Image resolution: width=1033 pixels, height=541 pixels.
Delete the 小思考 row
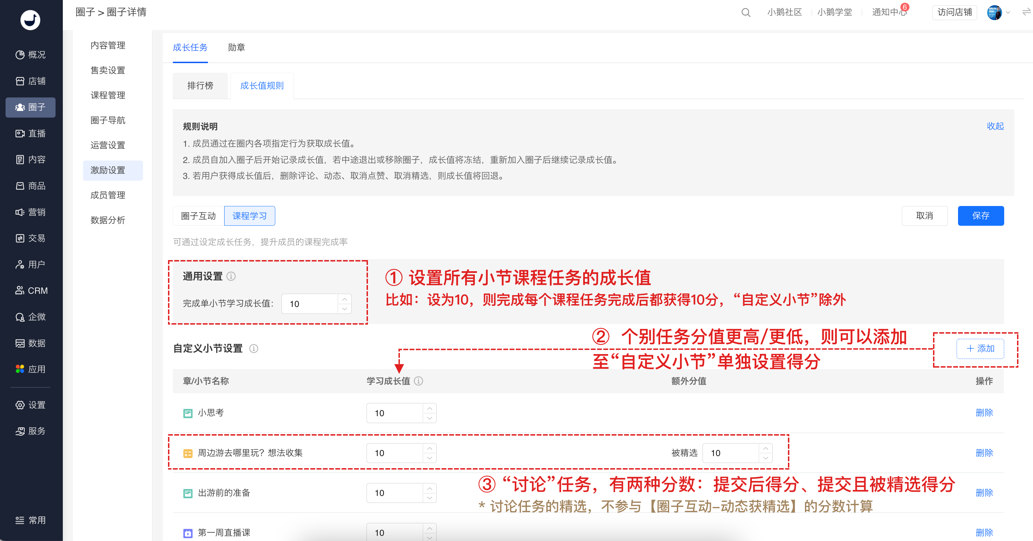pos(984,413)
